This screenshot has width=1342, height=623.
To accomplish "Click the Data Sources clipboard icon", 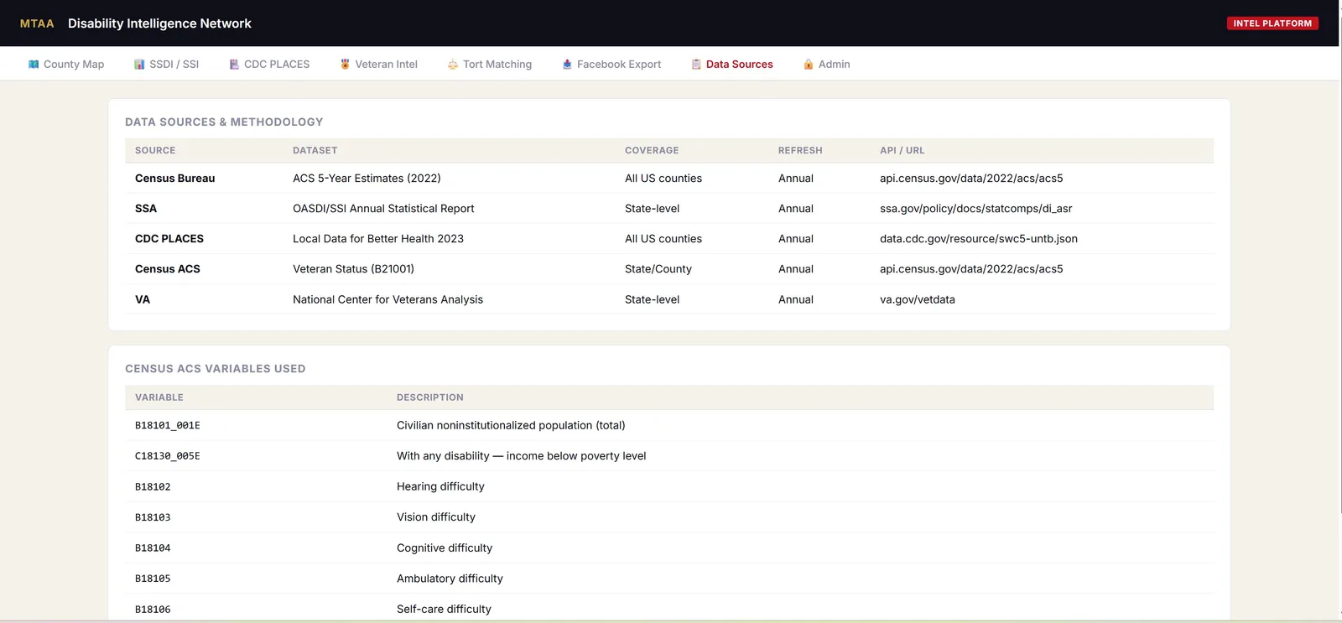I will click(696, 65).
